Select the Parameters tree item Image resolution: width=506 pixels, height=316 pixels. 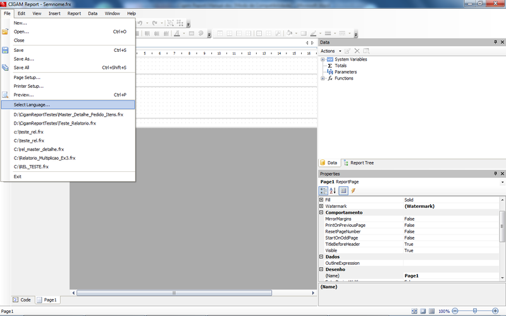click(x=345, y=72)
